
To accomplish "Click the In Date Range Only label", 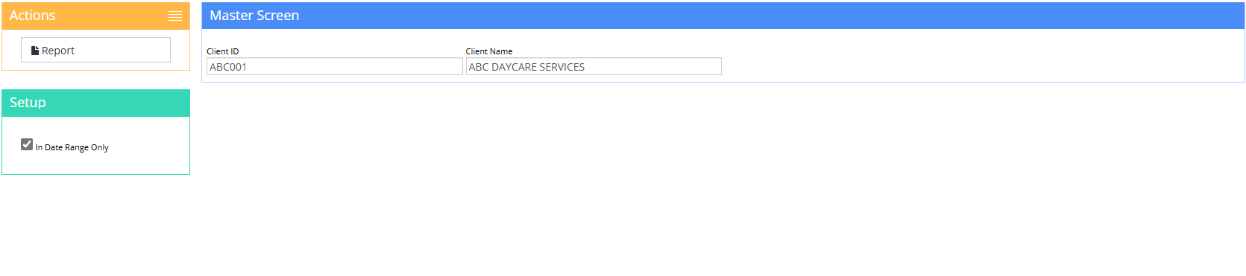I will (x=72, y=147).
